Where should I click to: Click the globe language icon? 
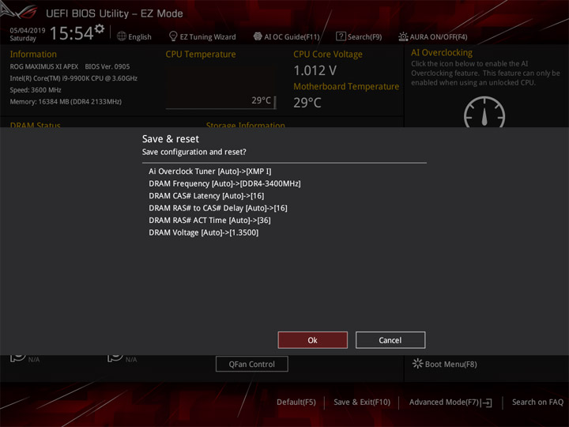[122, 36]
